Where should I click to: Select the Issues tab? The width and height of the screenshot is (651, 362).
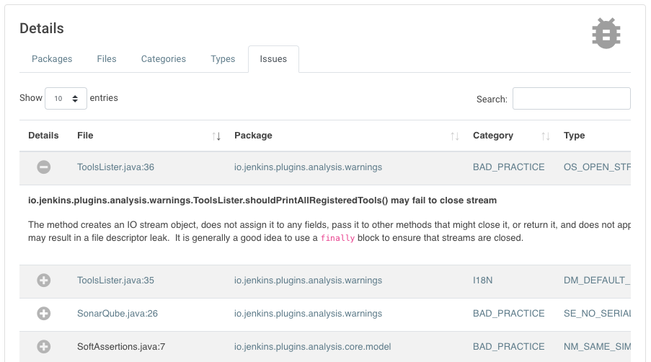click(273, 59)
